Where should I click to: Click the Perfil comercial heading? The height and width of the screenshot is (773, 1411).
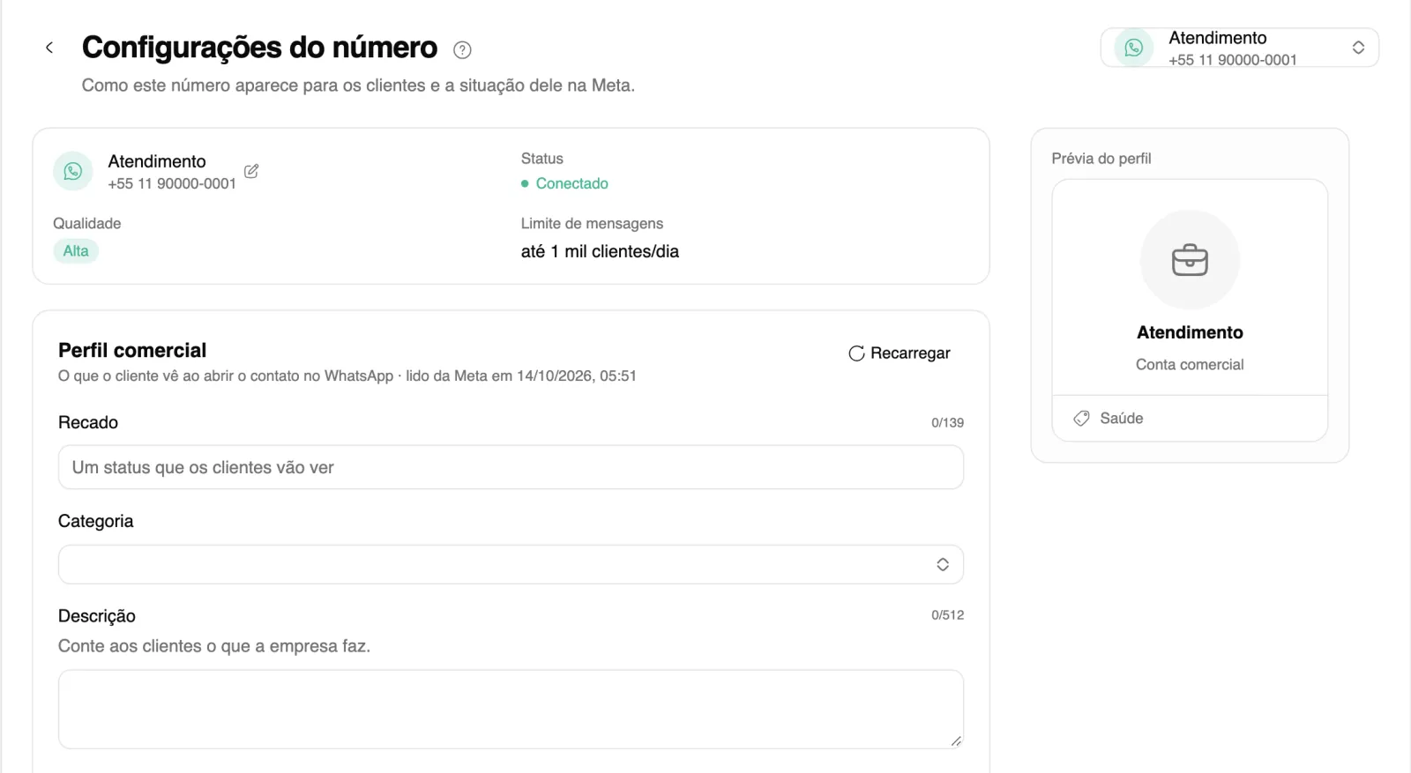(x=132, y=351)
